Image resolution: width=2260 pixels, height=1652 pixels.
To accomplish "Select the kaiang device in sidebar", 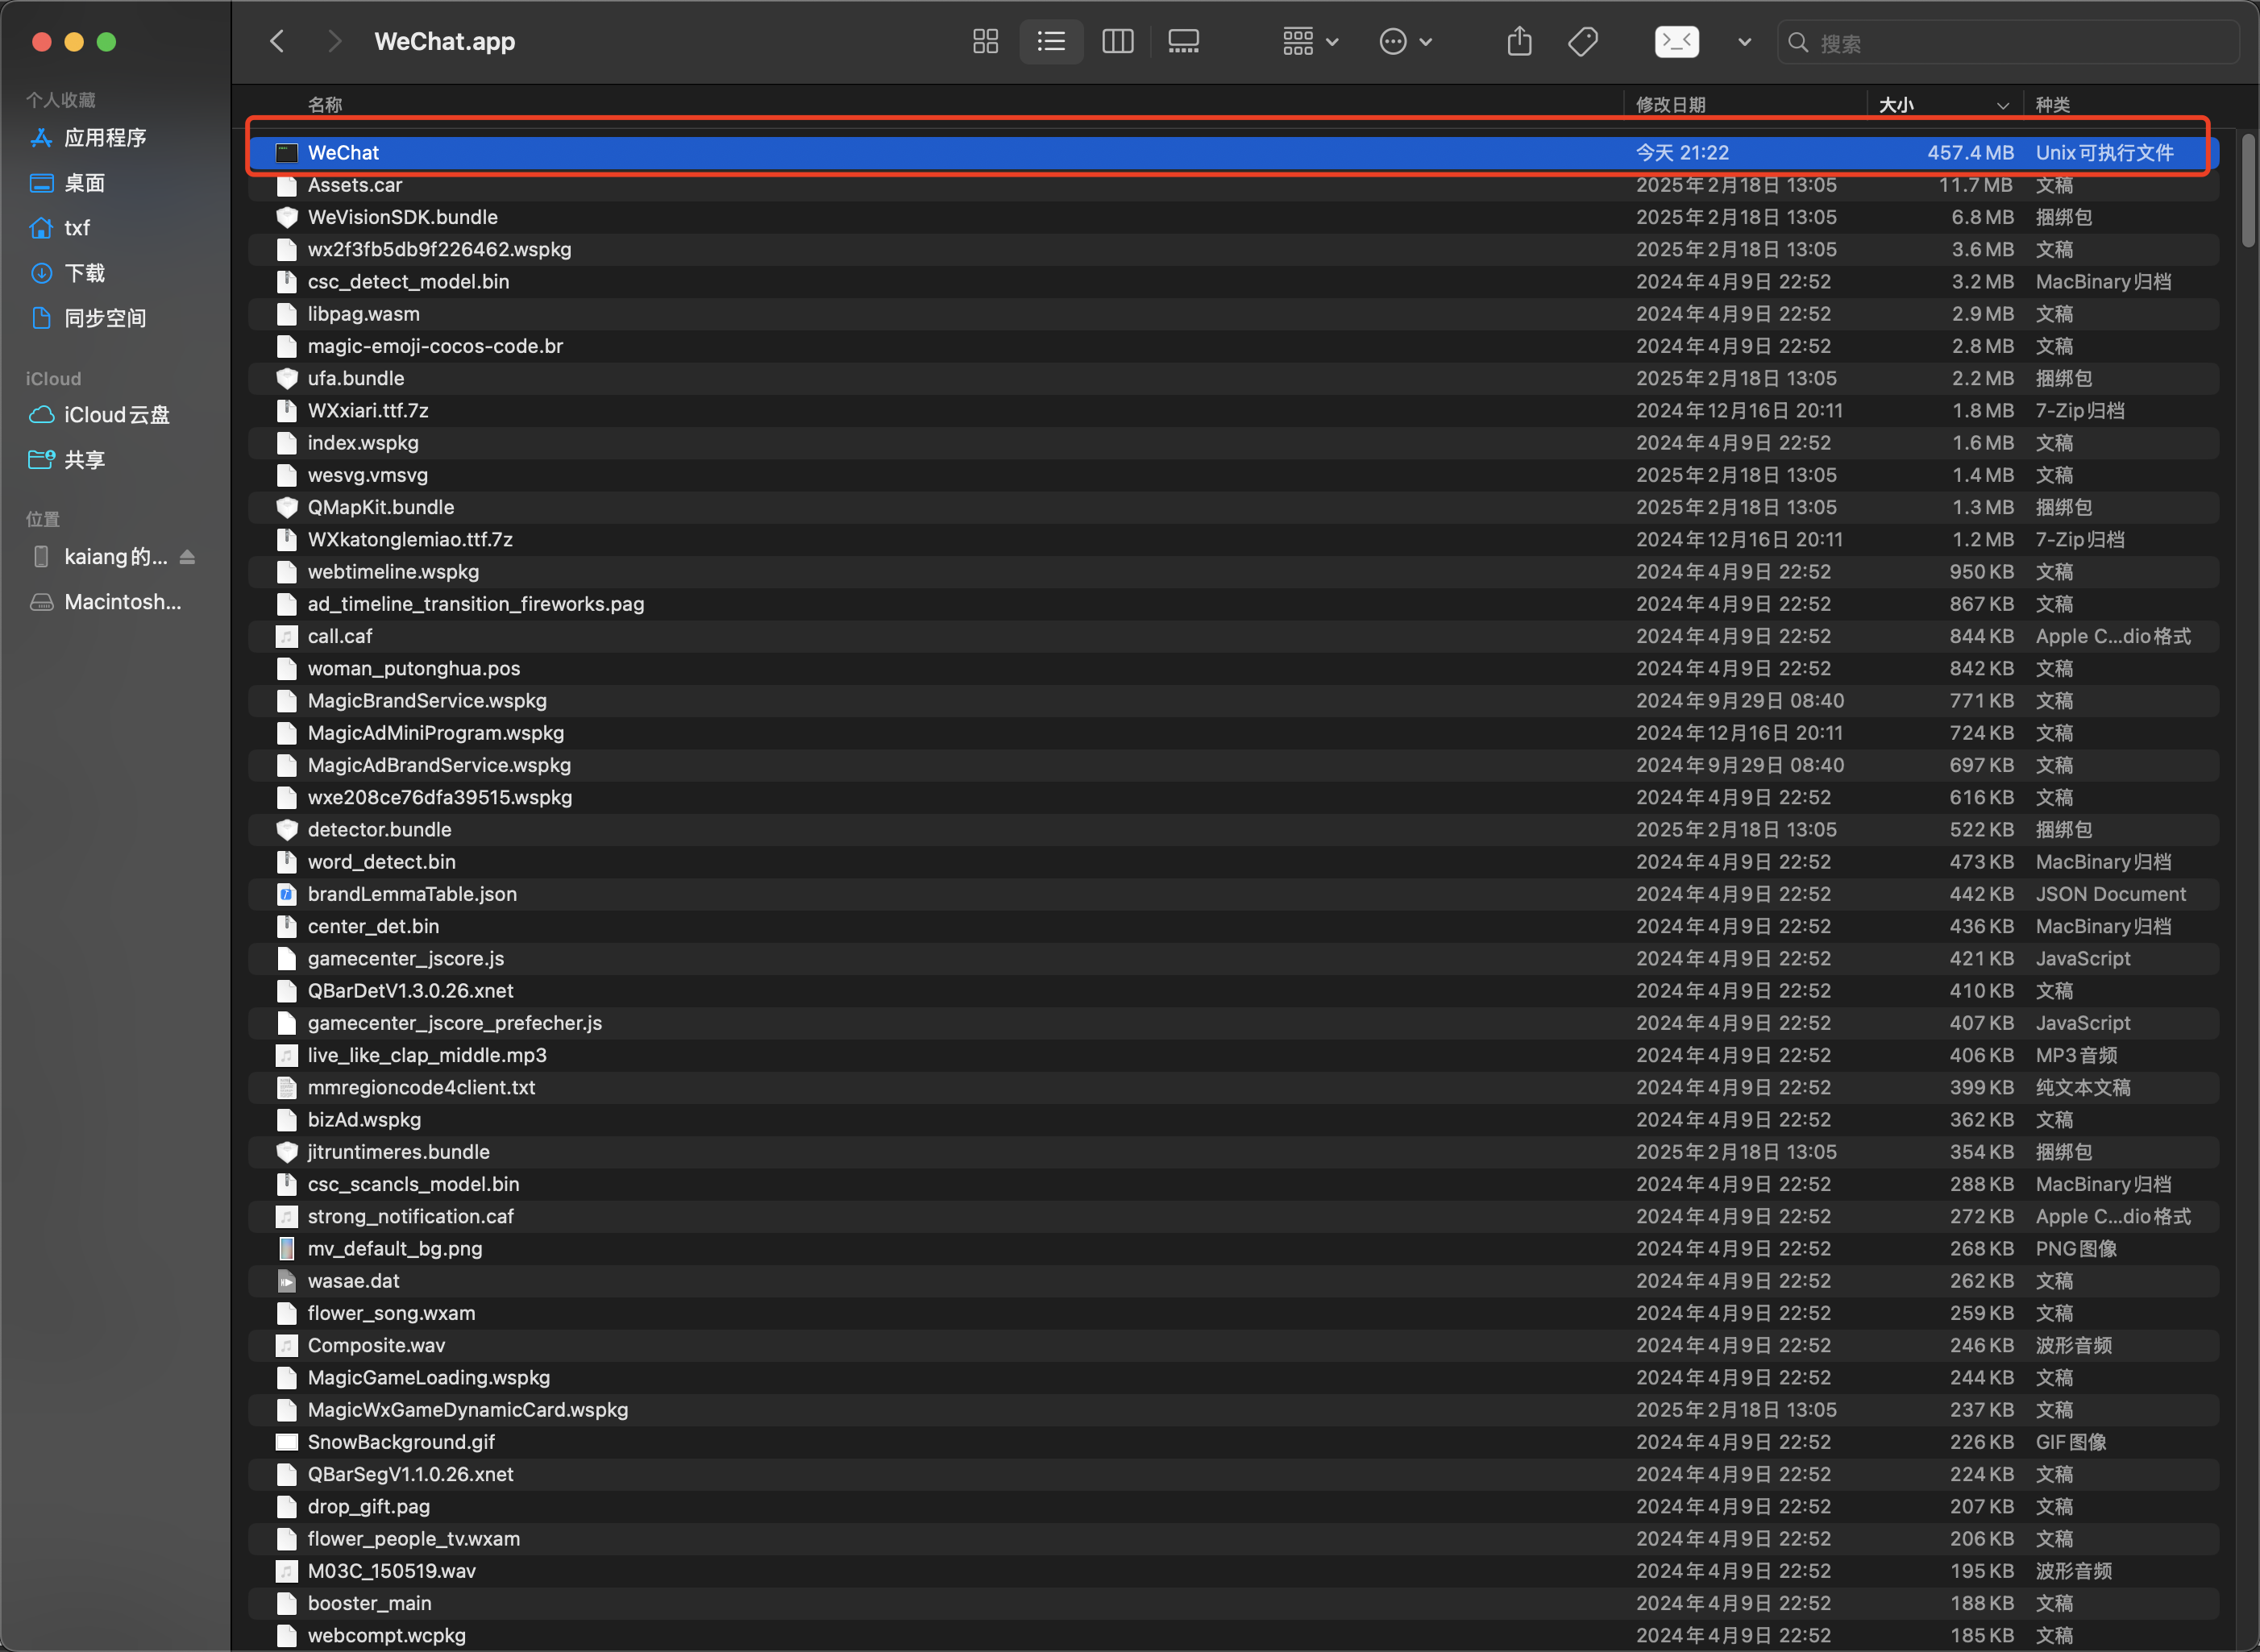I will 115,557.
